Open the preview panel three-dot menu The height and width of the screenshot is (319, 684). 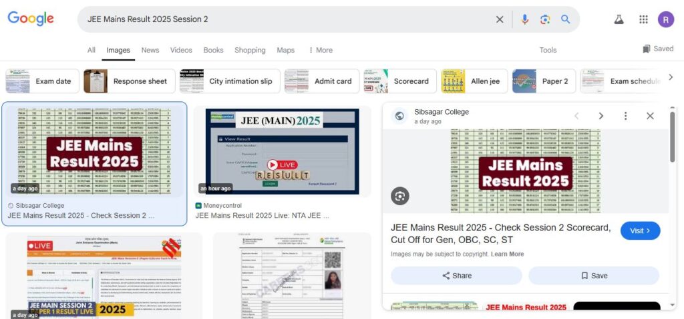click(625, 116)
